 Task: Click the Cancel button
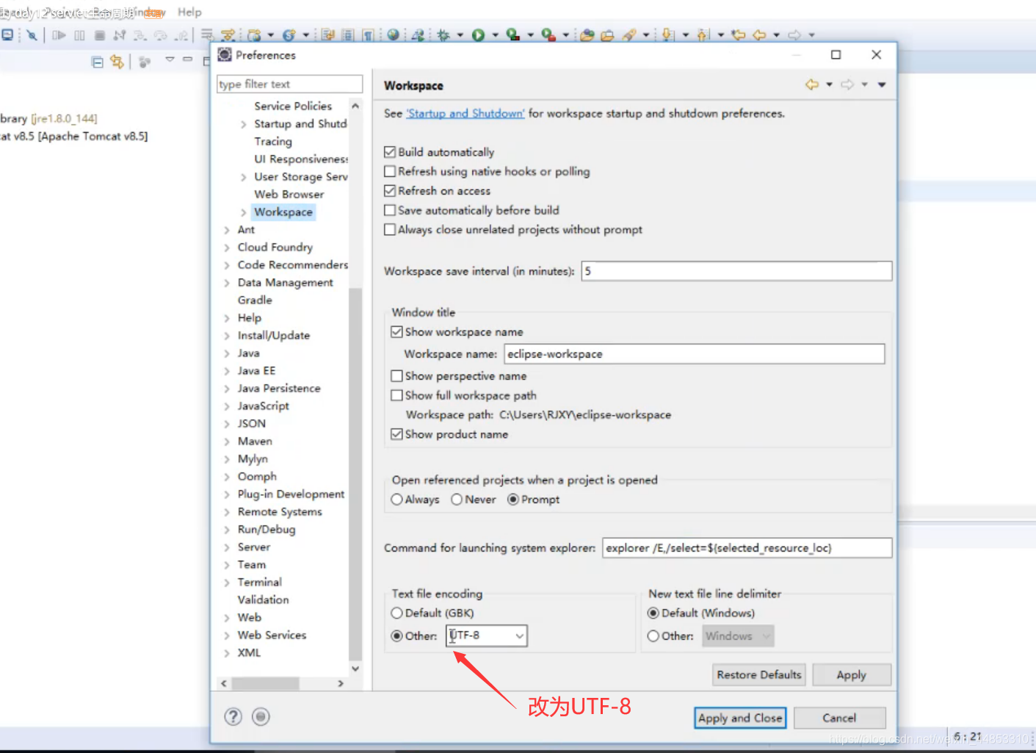point(840,718)
